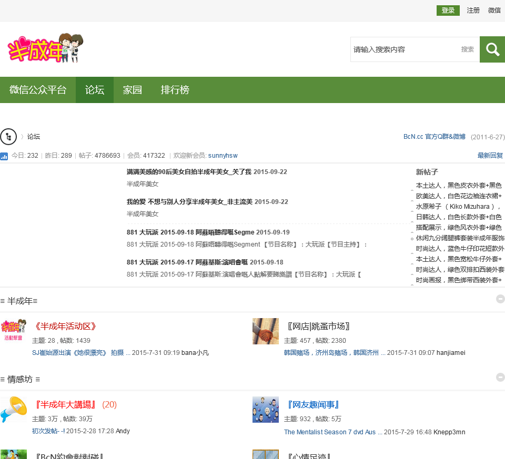Open new post 本土达人，黑色皮衣外套+黑色
505x459 pixels.
[459, 186]
